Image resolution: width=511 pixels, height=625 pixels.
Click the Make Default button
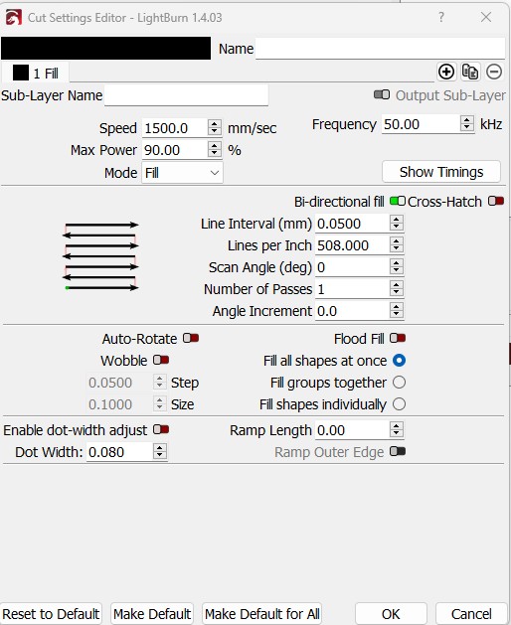click(152, 614)
